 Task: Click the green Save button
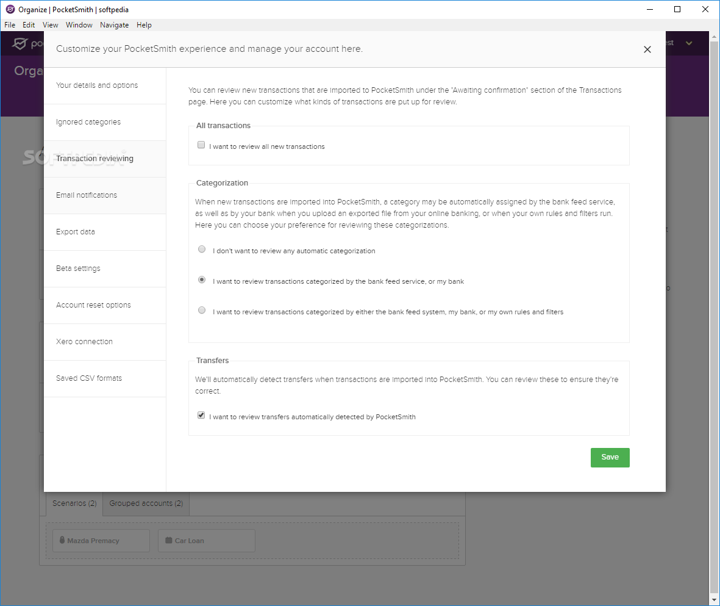[610, 458]
